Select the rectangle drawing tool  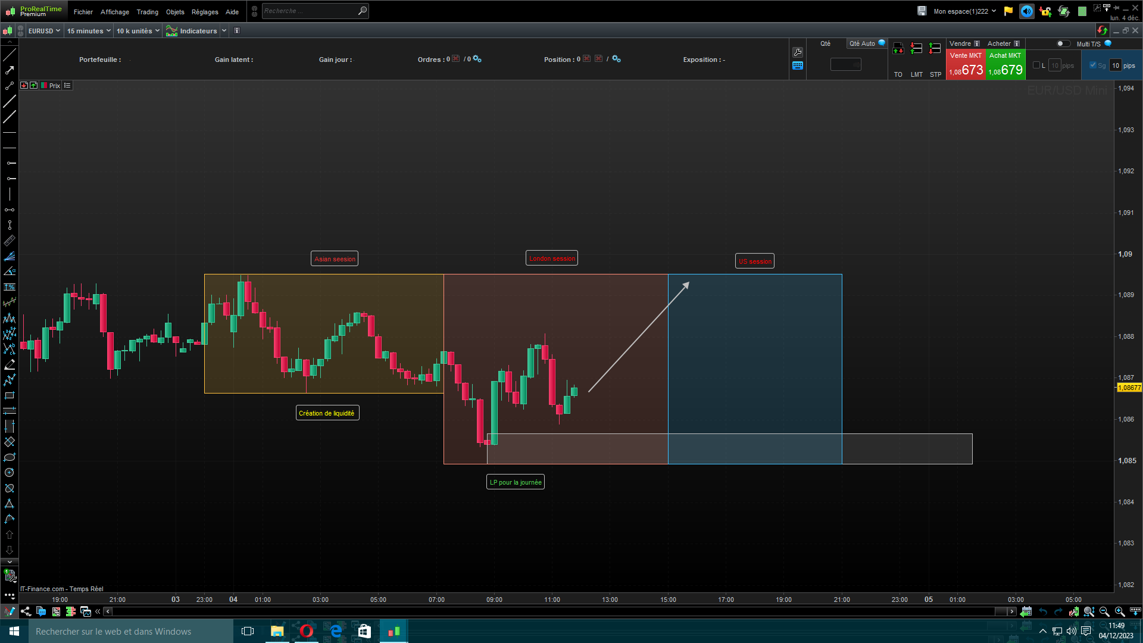[x=10, y=395]
